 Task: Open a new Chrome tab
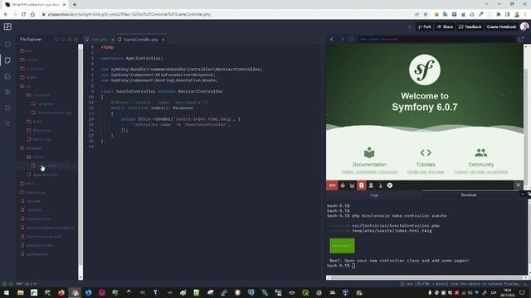[x=75, y=4]
